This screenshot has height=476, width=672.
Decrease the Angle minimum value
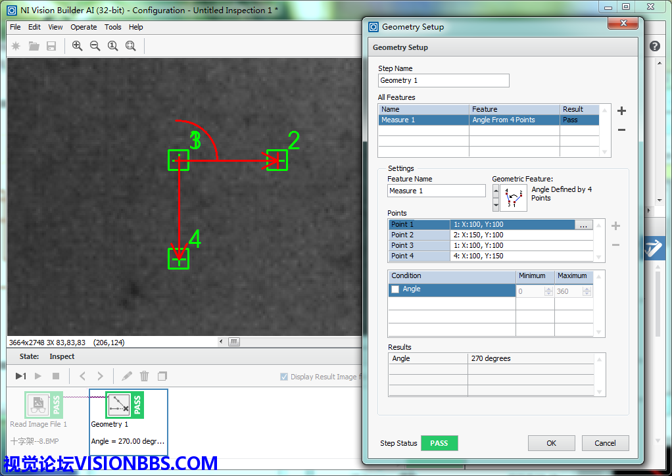coord(548,294)
